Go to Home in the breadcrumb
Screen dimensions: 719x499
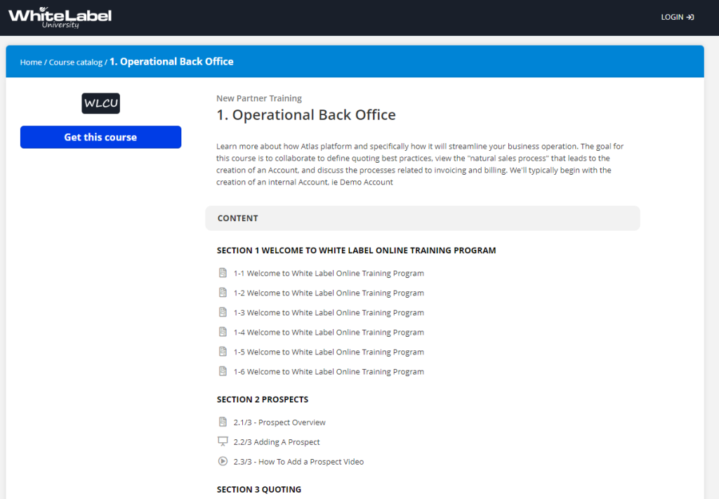[31, 62]
